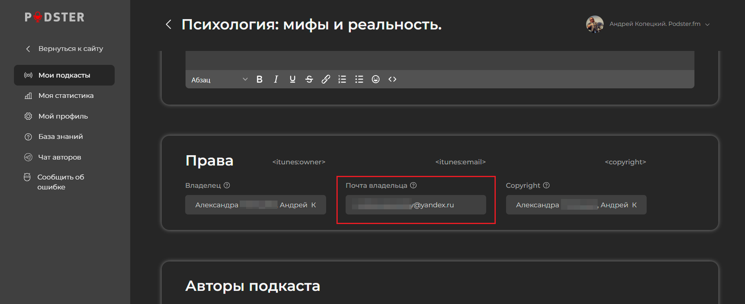Click the user avatar picture

tap(595, 24)
